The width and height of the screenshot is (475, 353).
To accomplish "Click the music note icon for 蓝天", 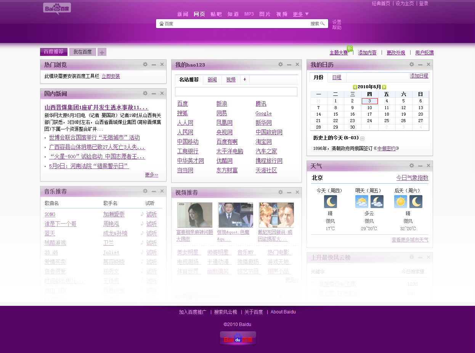I will (x=142, y=233).
